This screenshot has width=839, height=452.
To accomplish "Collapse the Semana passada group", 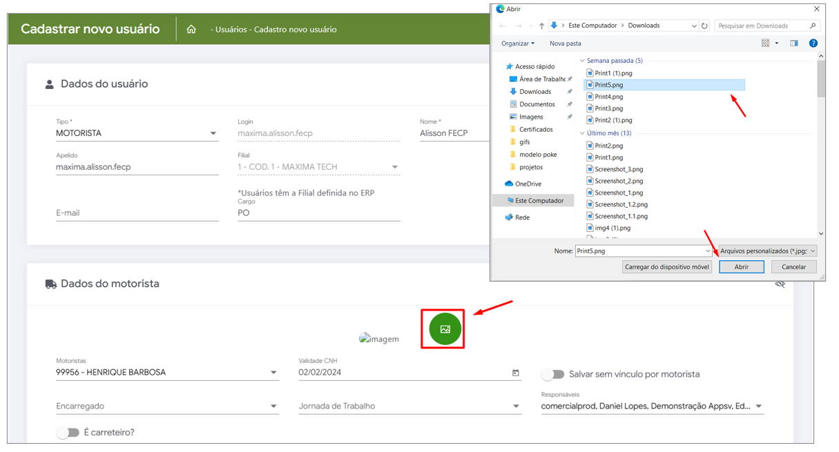I will coord(583,61).
